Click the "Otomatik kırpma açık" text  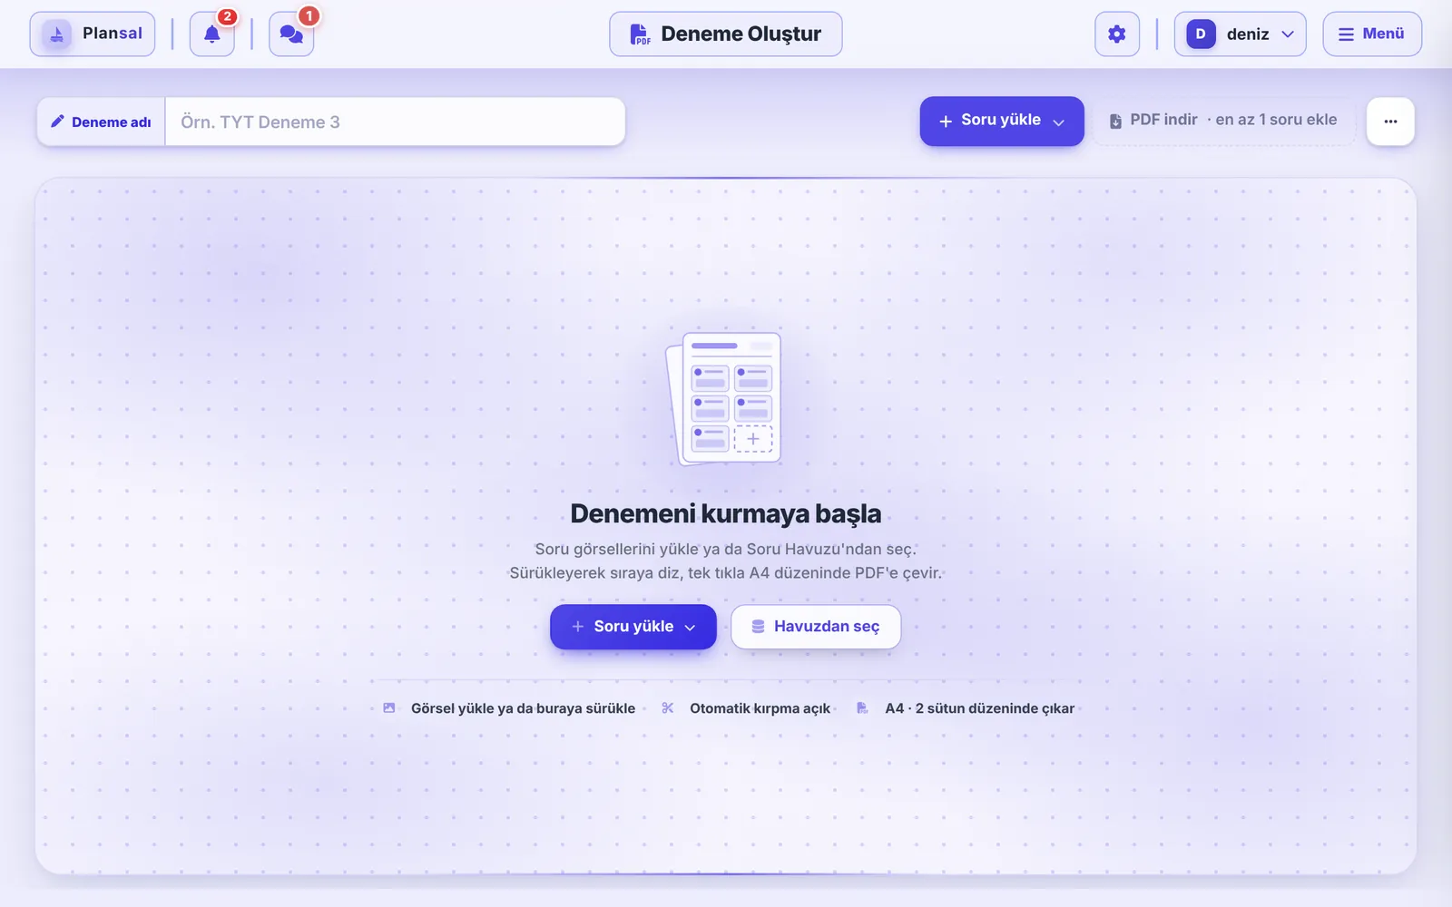[x=760, y=708]
